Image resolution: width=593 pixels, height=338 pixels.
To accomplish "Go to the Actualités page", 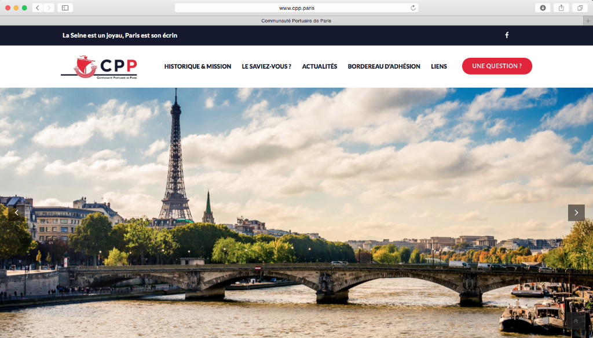I will click(x=319, y=66).
